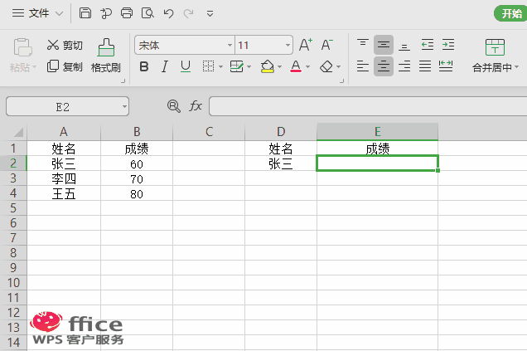Click the print icon
The height and width of the screenshot is (351, 527).
tap(127, 13)
